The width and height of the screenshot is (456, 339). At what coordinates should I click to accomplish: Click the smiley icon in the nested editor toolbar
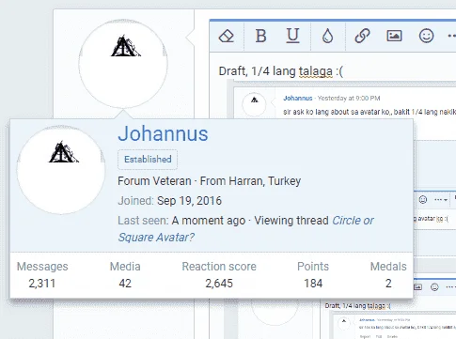(x=423, y=199)
